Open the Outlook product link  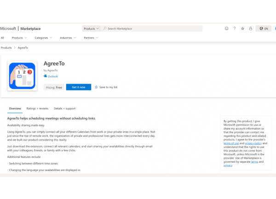click(x=53, y=76)
